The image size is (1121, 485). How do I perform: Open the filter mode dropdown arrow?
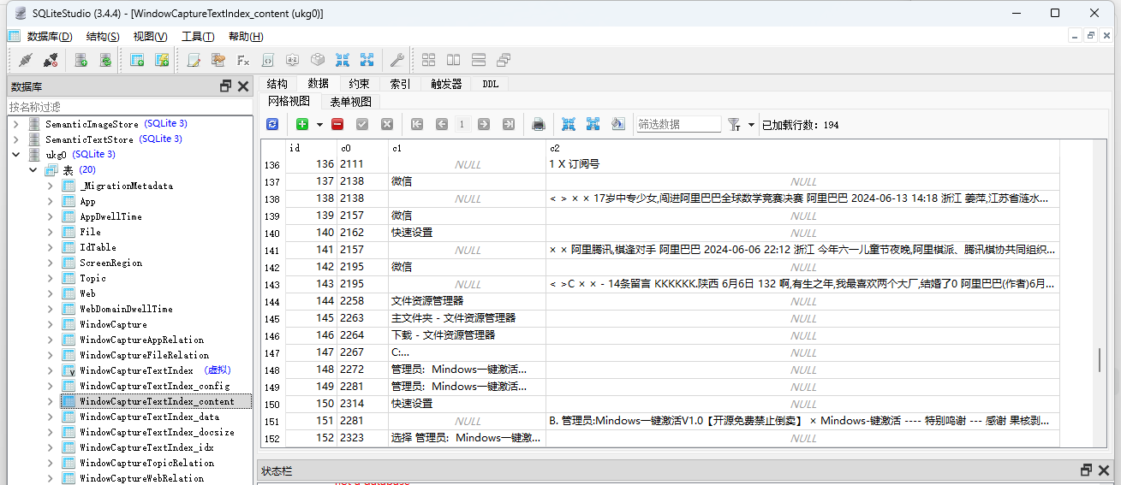[751, 125]
